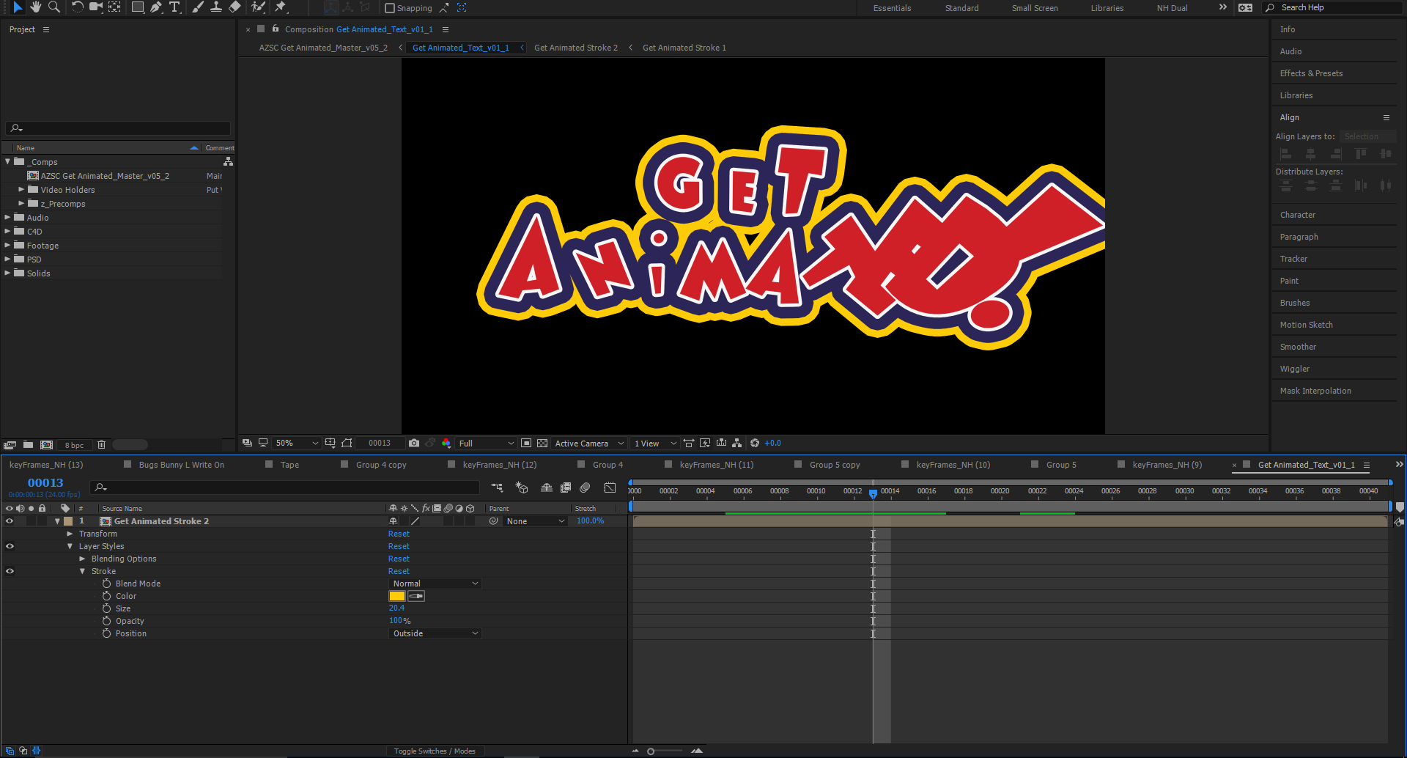
Task: Switch to the Small Screen workspace
Action: coord(1035,8)
